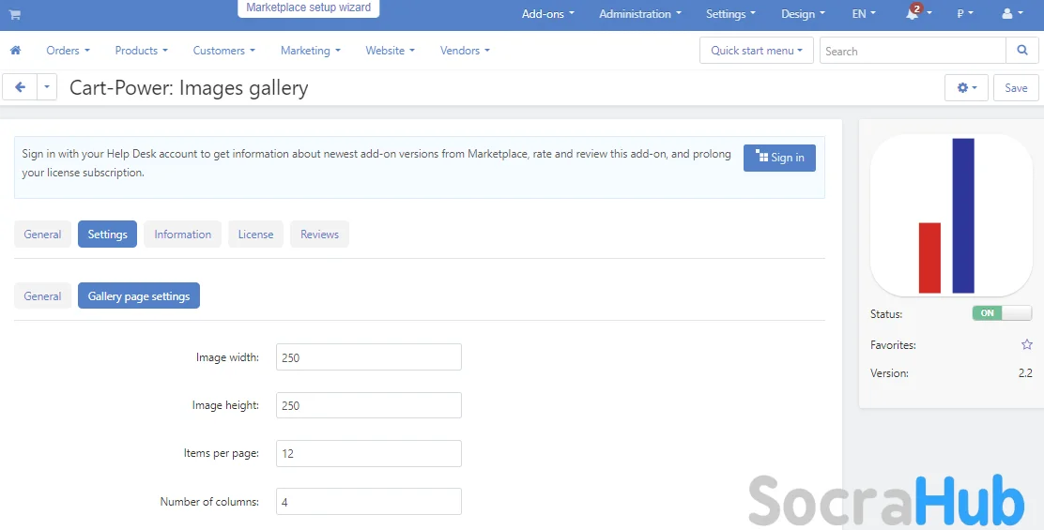Viewport: 1044px width, 530px height.
Task: Click the Save button
Action: [x=1016, y=87]
